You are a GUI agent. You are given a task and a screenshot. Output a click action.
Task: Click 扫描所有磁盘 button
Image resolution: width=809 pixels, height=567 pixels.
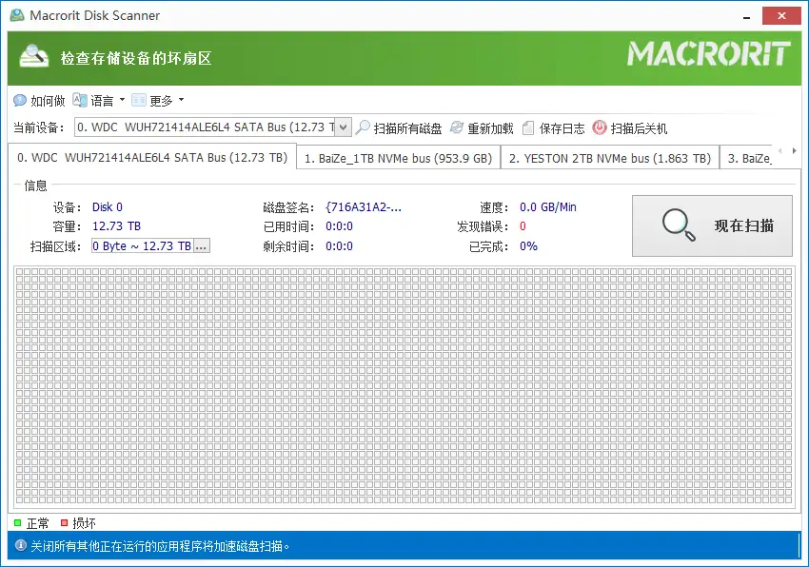[x=399, y=127]
